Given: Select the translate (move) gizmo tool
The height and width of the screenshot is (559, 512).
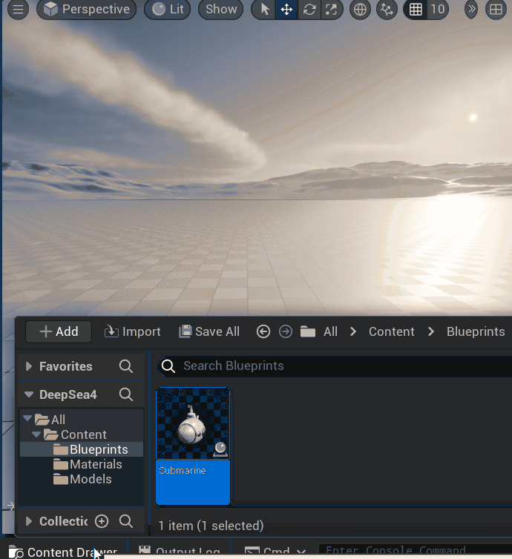Looking at the screenshot, I should 286,10.
